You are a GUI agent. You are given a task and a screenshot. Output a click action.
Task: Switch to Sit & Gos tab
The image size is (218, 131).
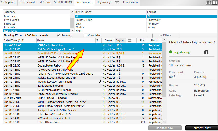(45, 2)
